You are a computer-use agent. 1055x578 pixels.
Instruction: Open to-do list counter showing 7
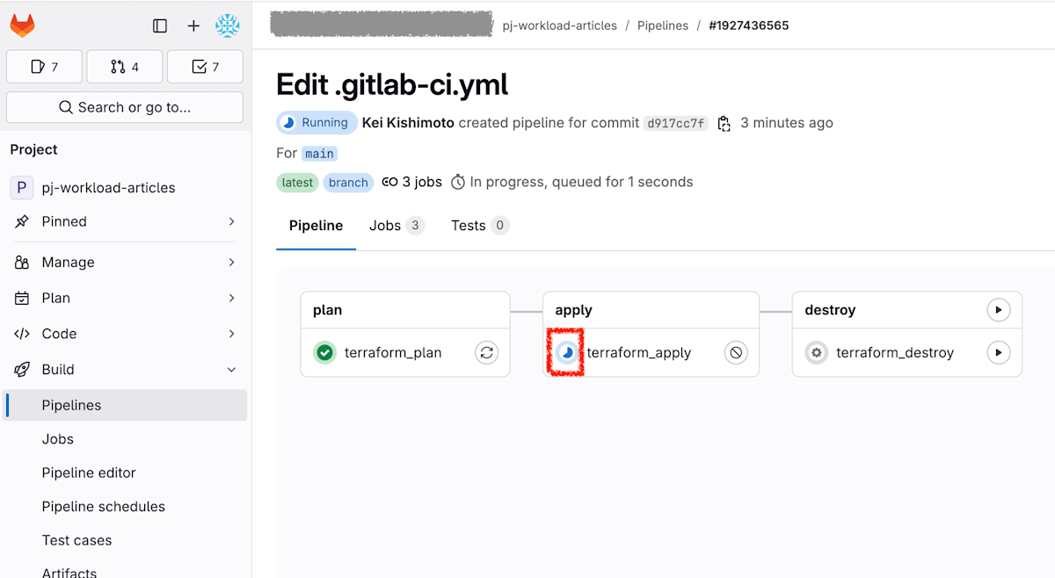[205, 67]
